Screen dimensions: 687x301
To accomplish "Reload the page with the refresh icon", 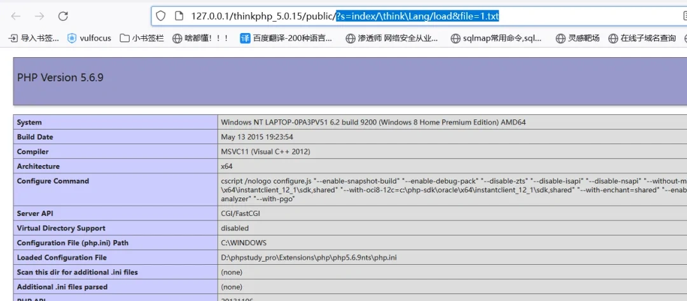I will tap(63, 17).
